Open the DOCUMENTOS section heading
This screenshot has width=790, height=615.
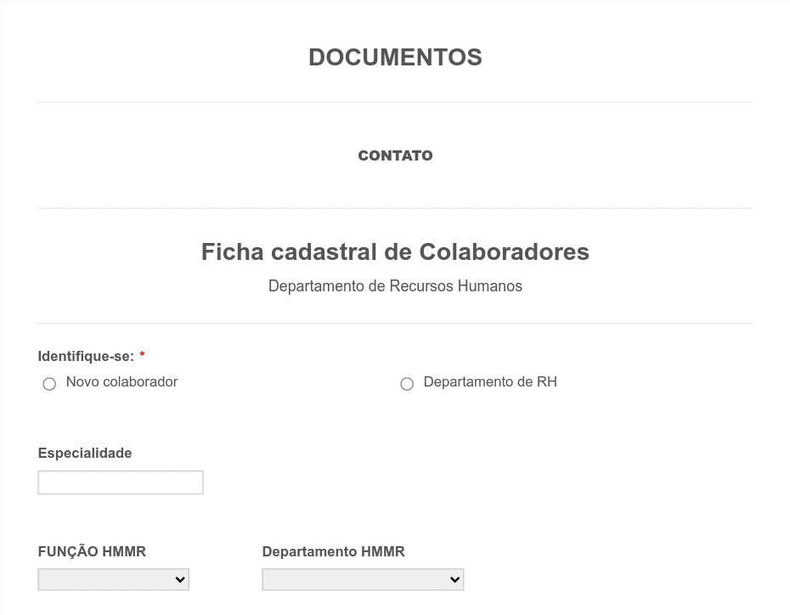[x=396, y=58]
